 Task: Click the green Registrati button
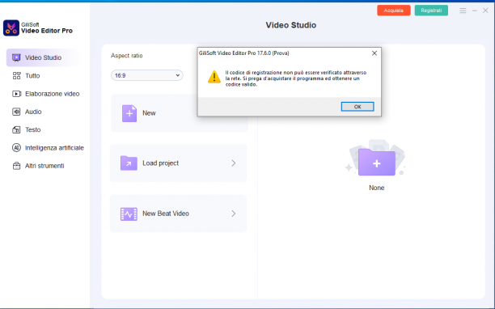point(431,11)
